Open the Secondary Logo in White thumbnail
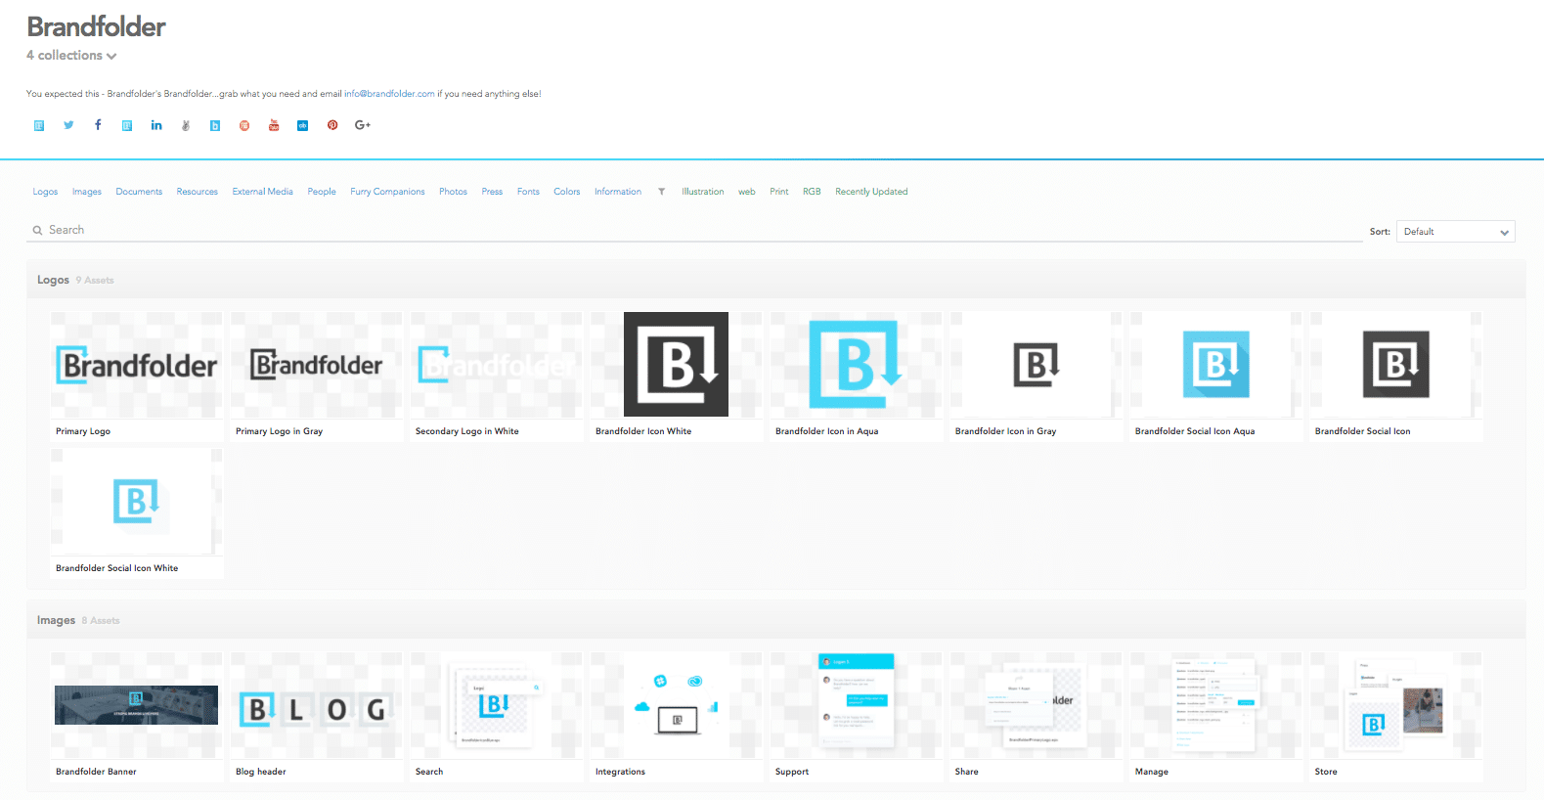1544x800 pixels. [497, 365]
